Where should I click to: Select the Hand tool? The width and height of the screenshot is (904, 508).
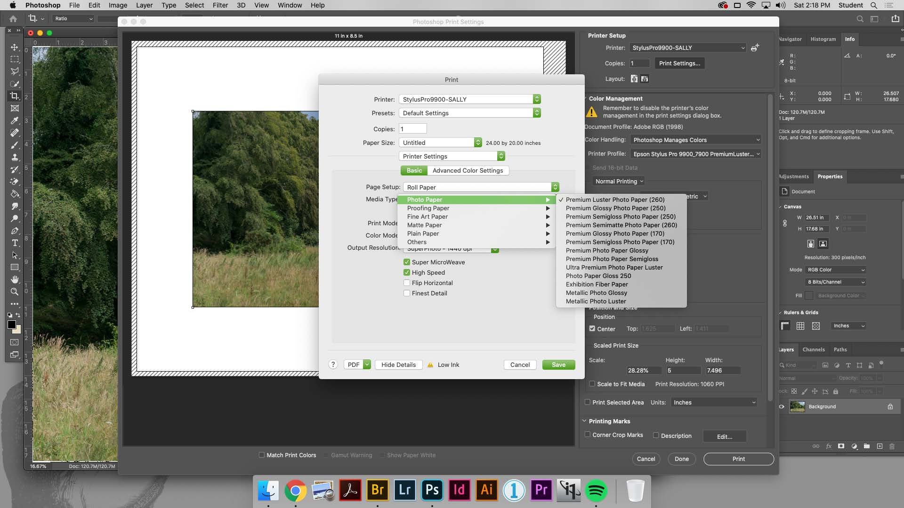[15, 279]
